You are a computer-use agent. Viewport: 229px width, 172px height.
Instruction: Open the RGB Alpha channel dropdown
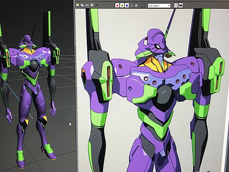pos(159,6)
